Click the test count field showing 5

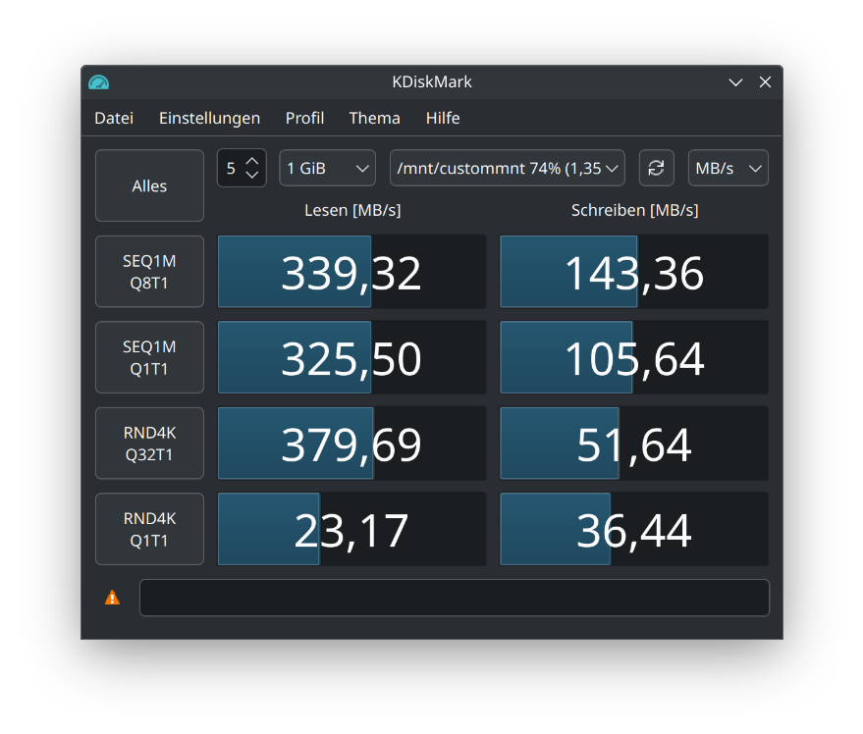point(242,168)
